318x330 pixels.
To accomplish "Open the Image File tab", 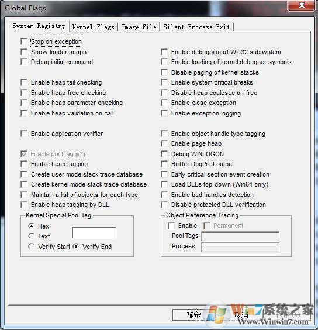I will 139,27.
